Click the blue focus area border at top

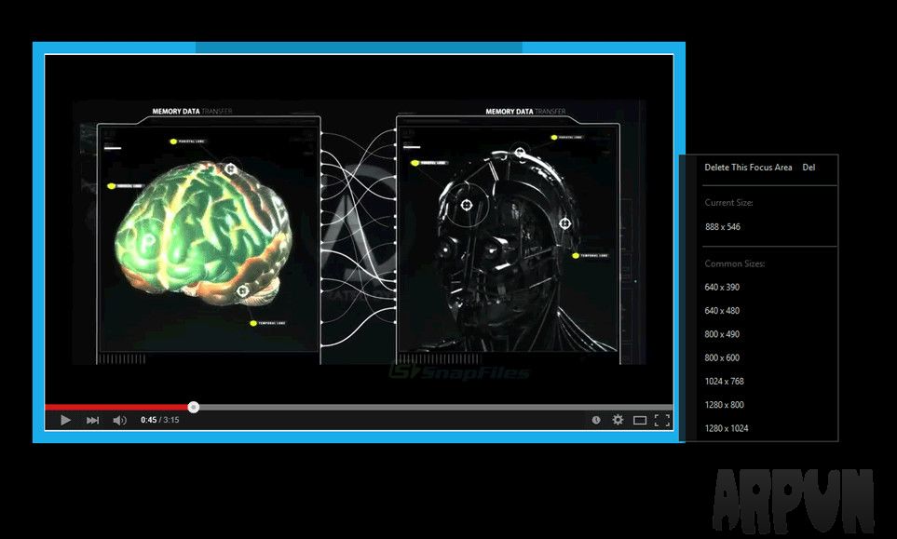point(359,47)
